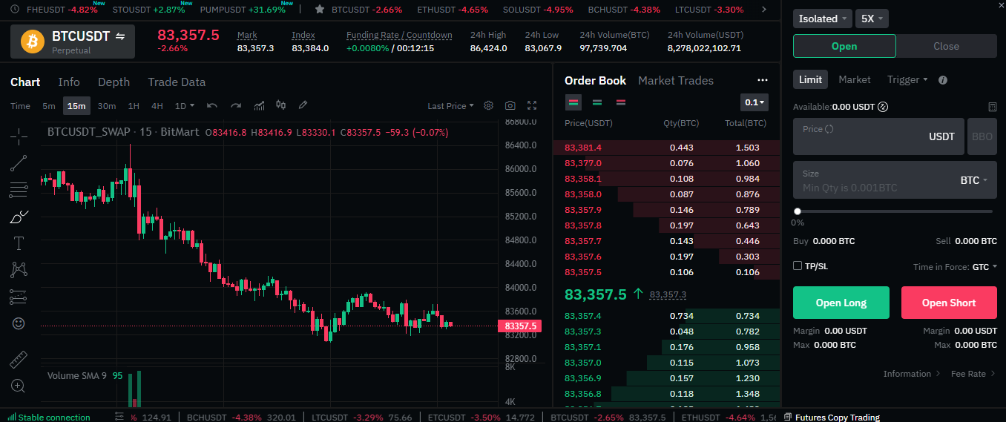Switch to the Trade Data tab
1006x422 pixels.
coord(177,82)
